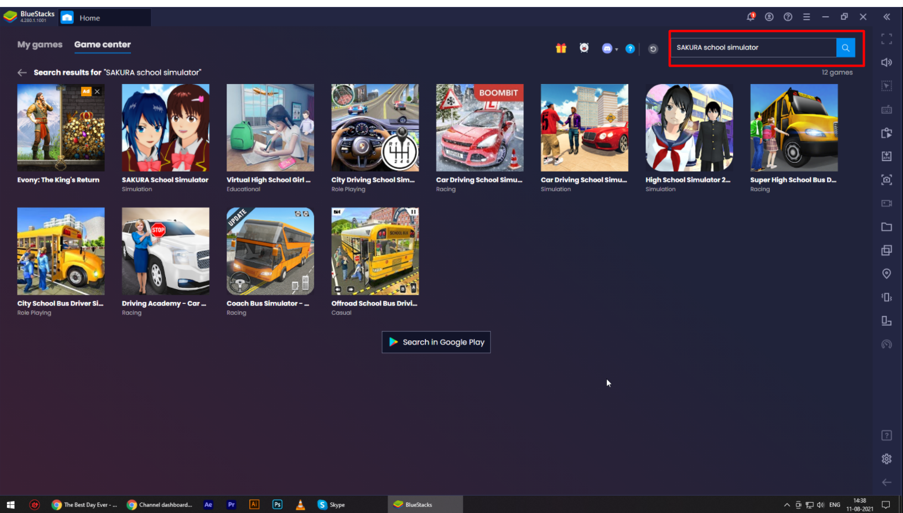Viewport: 903px width, 513px height.
Task: Open High School Simulator 2 thumbnail
Action: (x=689, y=128)
